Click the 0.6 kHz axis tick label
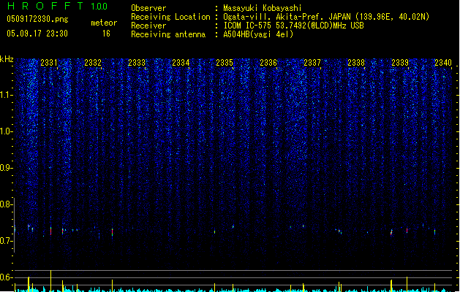Viewport: 460px width, 292px height. click(6, 277)
